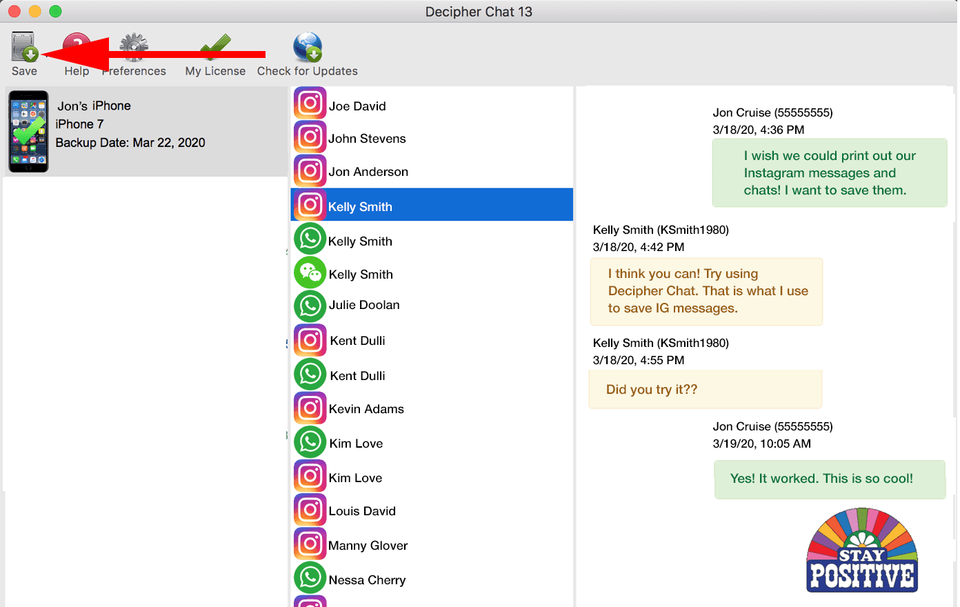Select Jon's iPhone 7 backup
The image size is (960, 607).
pyautogui.click(x=145, y=131)
